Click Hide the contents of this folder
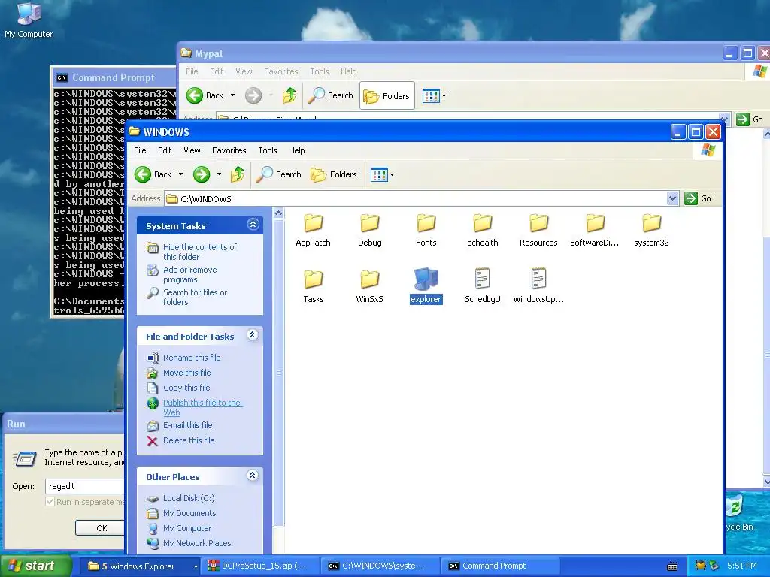This screenshot has height=577, width=770. (x=200, y=252)
